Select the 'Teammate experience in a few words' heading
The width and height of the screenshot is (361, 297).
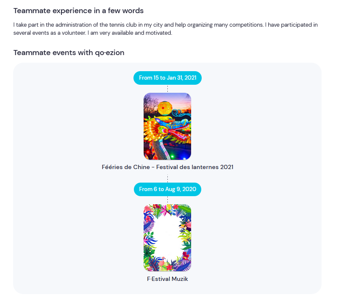[78, 11]
